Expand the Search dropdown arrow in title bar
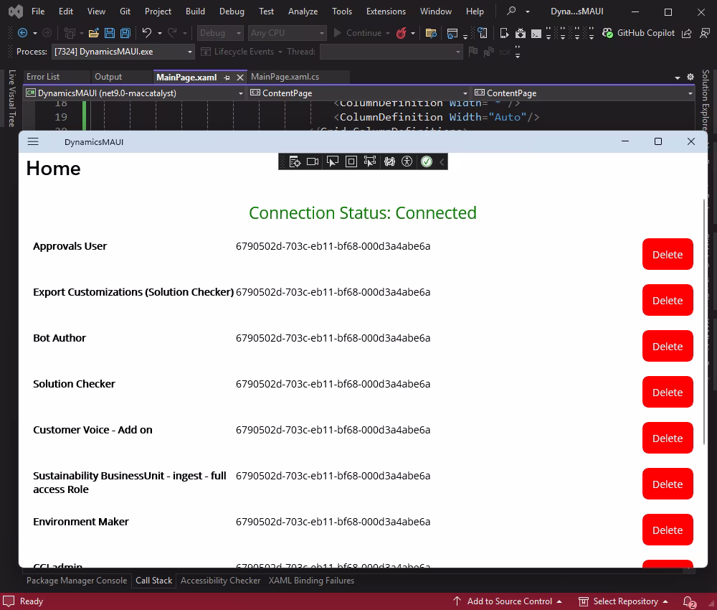Screen dimensions: 717x610 coord(527,11)
